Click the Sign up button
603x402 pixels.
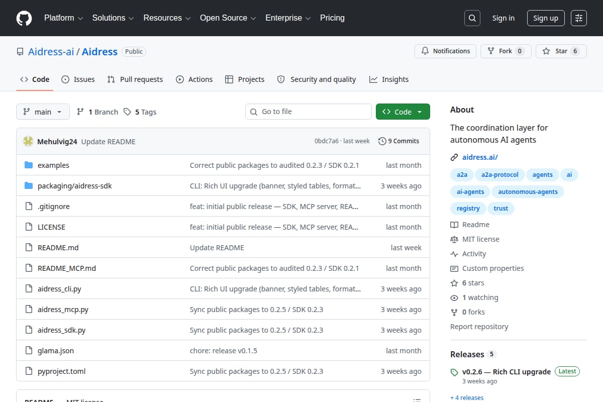546,18
